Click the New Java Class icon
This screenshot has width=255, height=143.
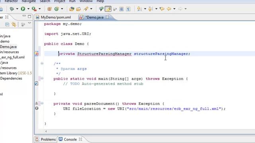point(57,9)
